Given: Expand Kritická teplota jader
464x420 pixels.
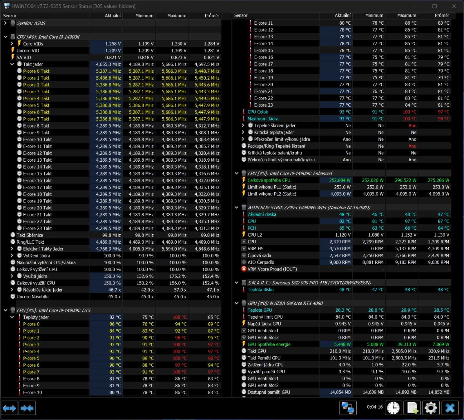Looking at the screenshot, I should [243, 132].
